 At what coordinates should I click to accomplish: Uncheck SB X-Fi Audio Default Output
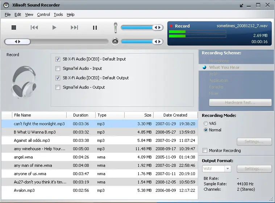(x=58, y=78)
